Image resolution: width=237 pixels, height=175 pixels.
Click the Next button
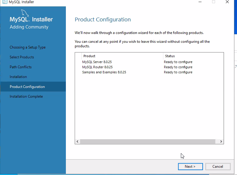pyautogui.click(x=191, y=167)
